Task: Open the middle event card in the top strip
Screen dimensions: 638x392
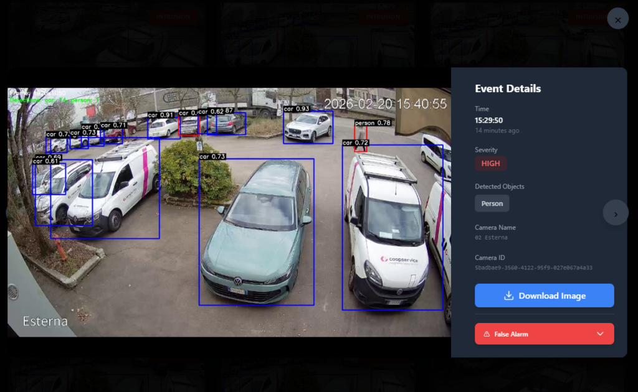Action: point(319,34)
